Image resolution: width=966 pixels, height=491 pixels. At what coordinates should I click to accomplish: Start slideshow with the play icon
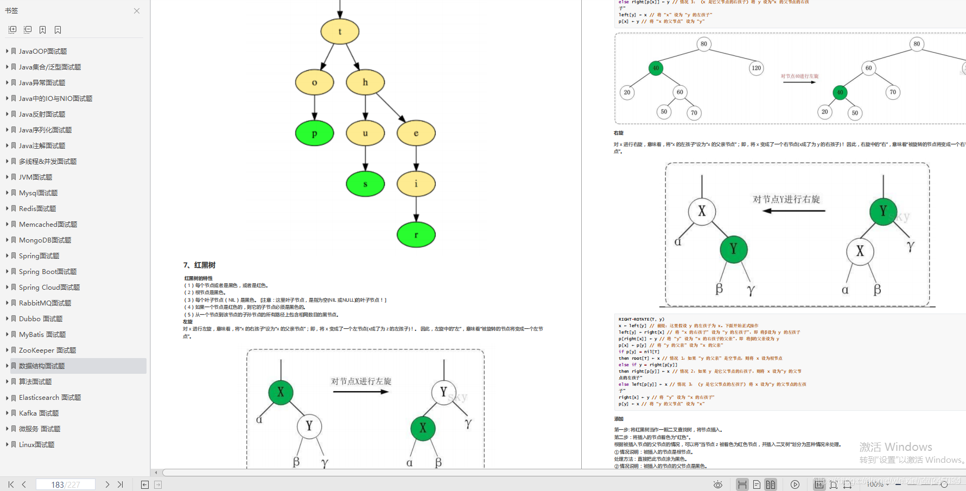pyautogui.click(x=795, y=484)
